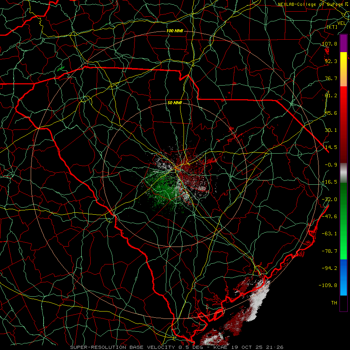Click the -16.5 velocity scale value
The image size is (350, 350).
pyautogui.click(x=329, y=182)
